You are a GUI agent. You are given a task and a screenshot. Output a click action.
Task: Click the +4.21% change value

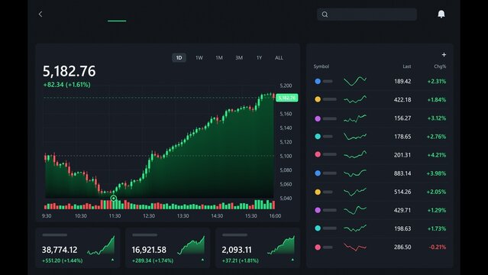click(x=437, y=155)
